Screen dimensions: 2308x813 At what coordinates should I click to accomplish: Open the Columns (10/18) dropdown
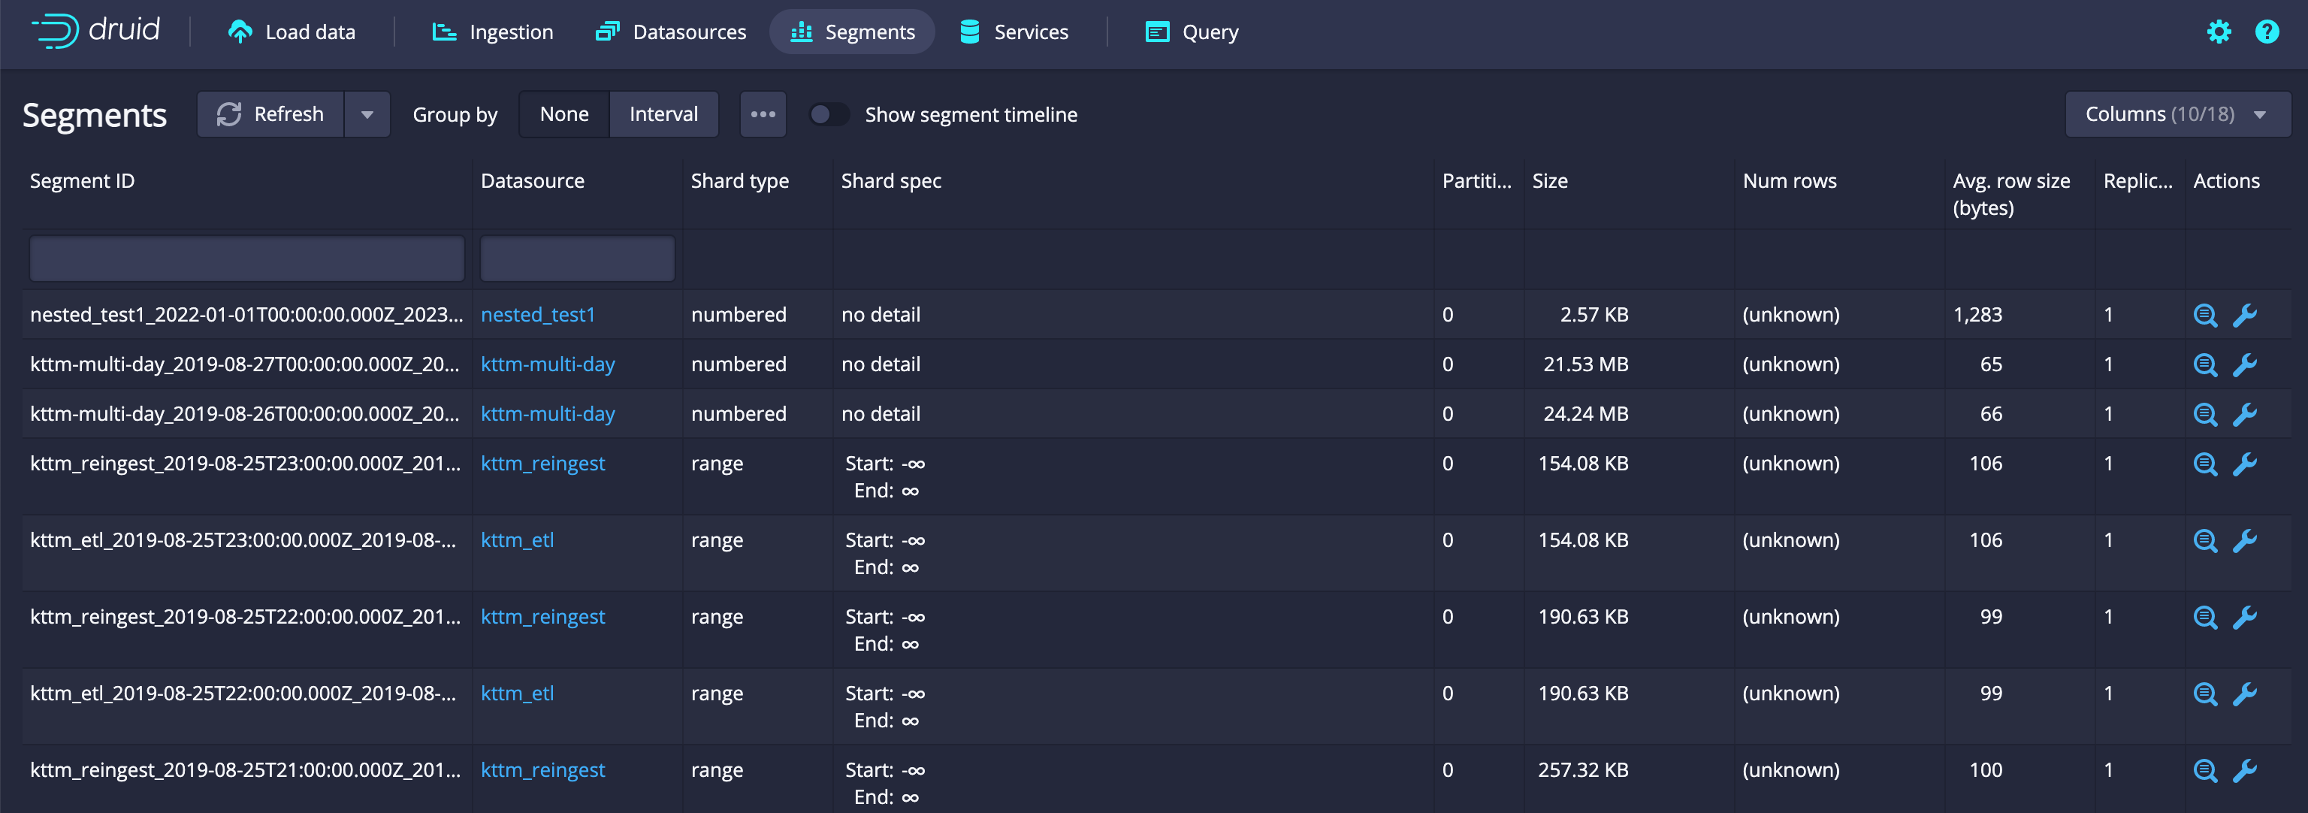point(2177,115)
